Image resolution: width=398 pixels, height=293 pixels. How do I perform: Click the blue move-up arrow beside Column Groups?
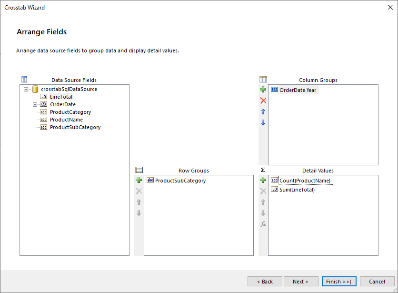pyautogui.click(x=263, y=111)
